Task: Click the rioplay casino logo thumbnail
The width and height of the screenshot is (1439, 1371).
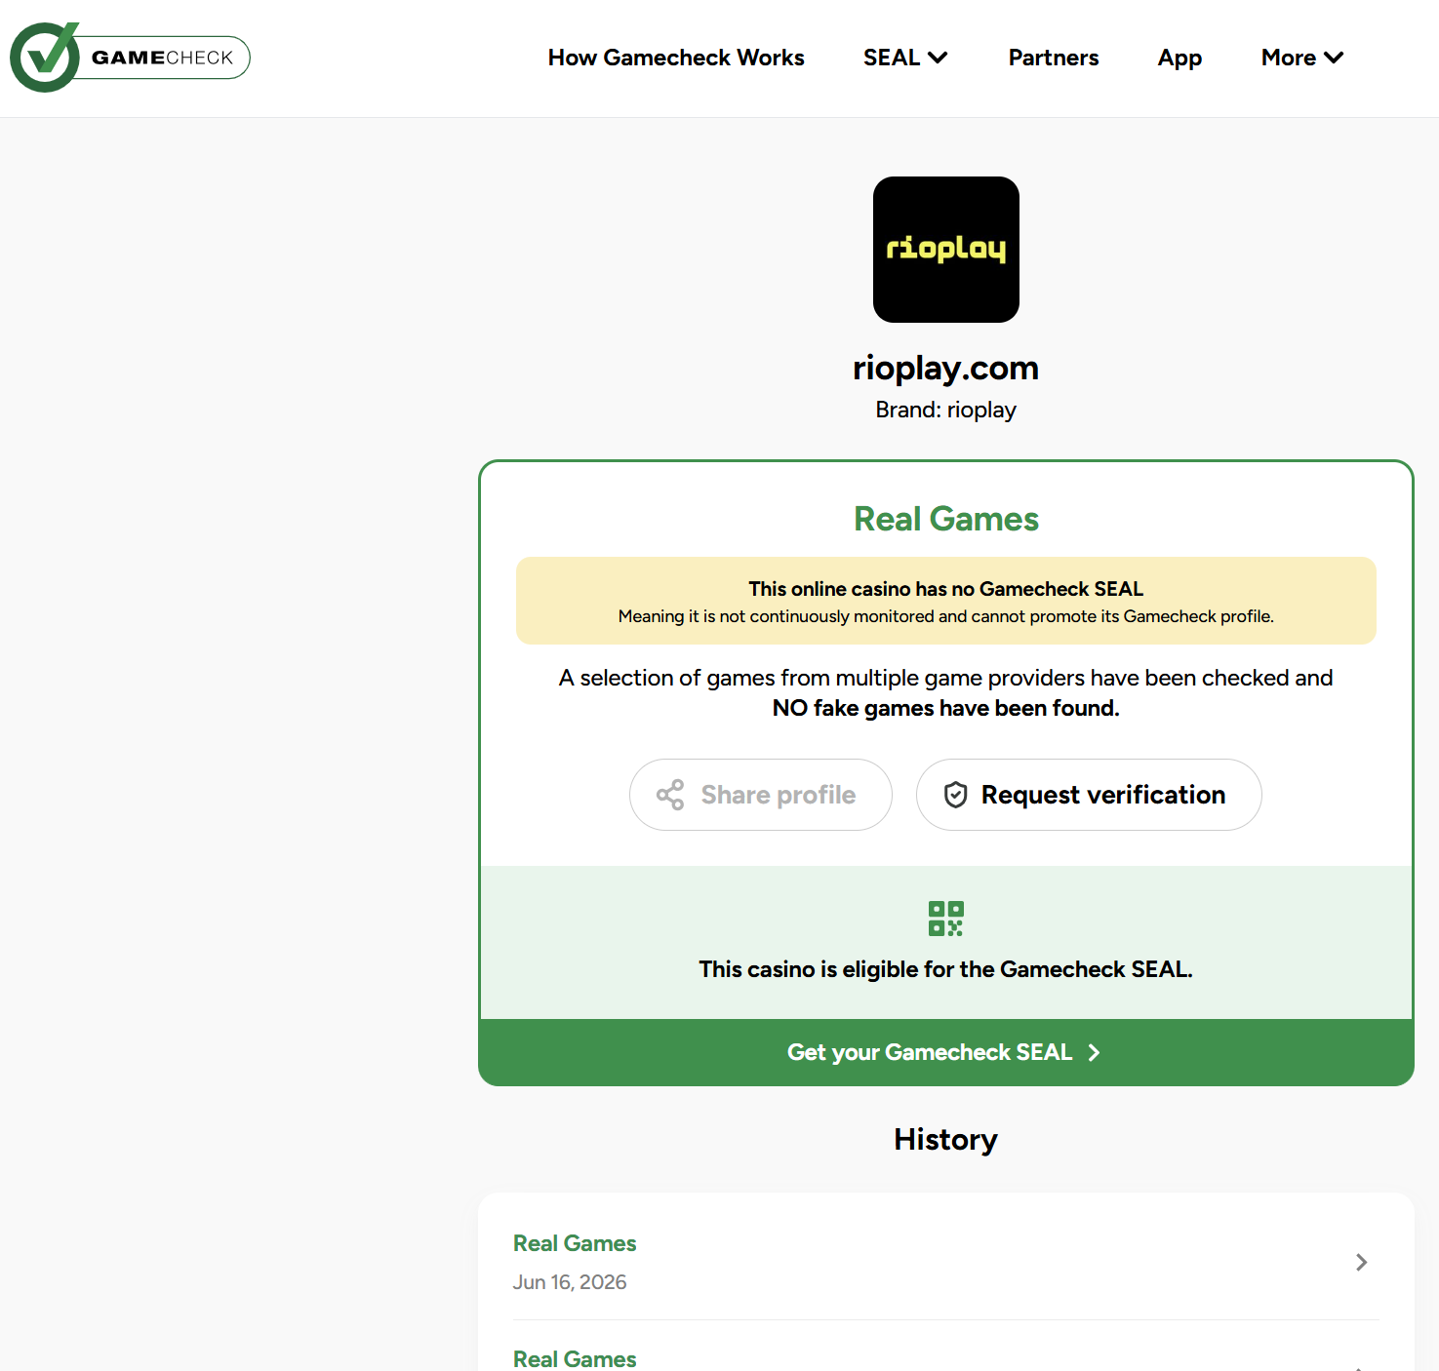Action: point(946,250)
